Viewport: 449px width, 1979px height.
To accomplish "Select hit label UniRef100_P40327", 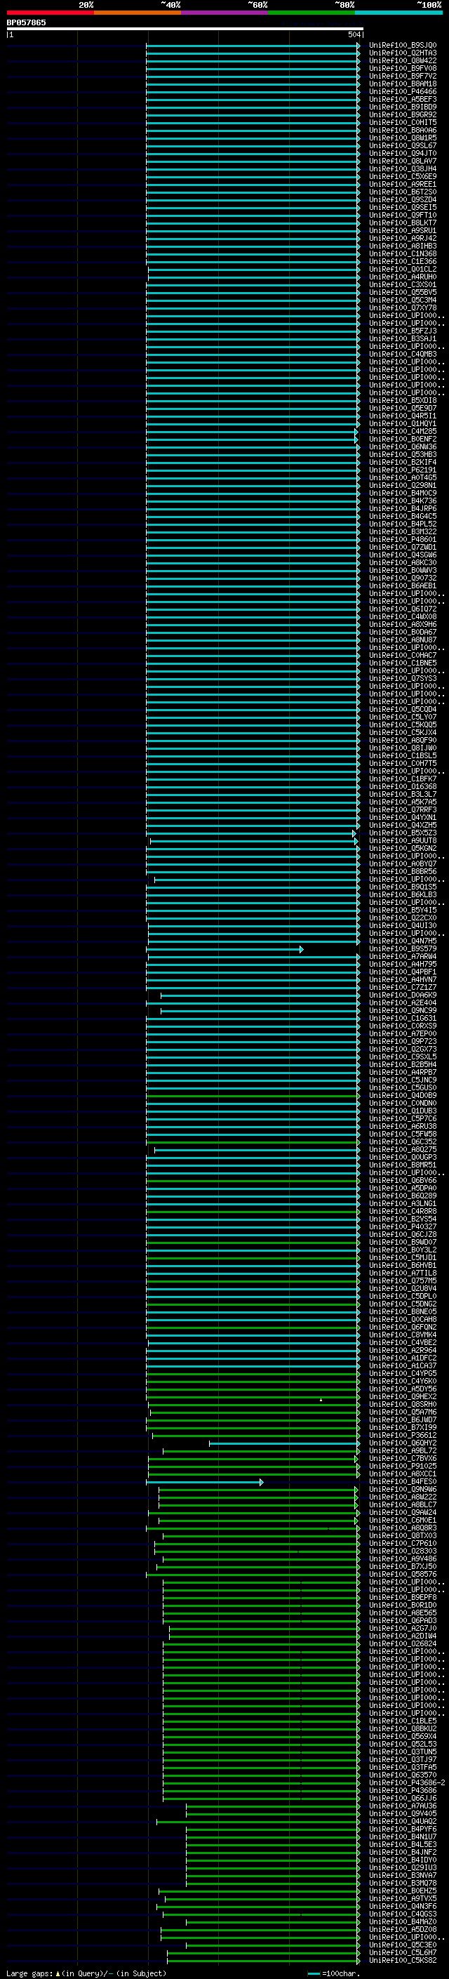I will [x=402, y=1227].
